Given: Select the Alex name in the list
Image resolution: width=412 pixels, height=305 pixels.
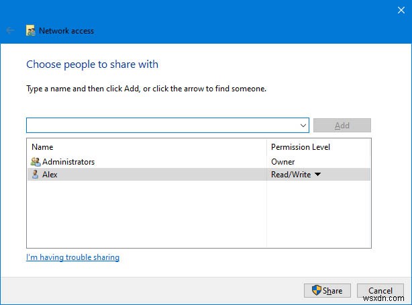Looking at the screenshot, I should pos(50,175).
